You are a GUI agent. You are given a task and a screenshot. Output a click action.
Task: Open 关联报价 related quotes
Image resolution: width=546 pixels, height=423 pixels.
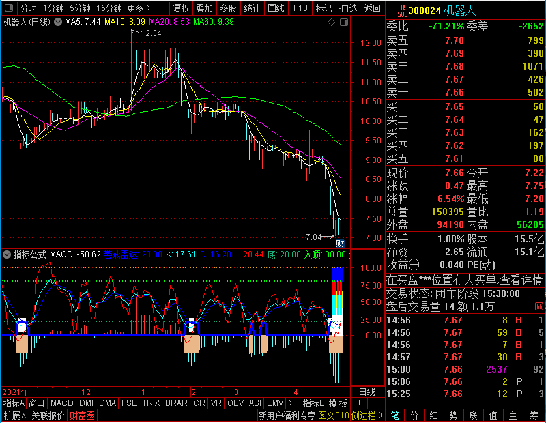click(x=48, y=415)
